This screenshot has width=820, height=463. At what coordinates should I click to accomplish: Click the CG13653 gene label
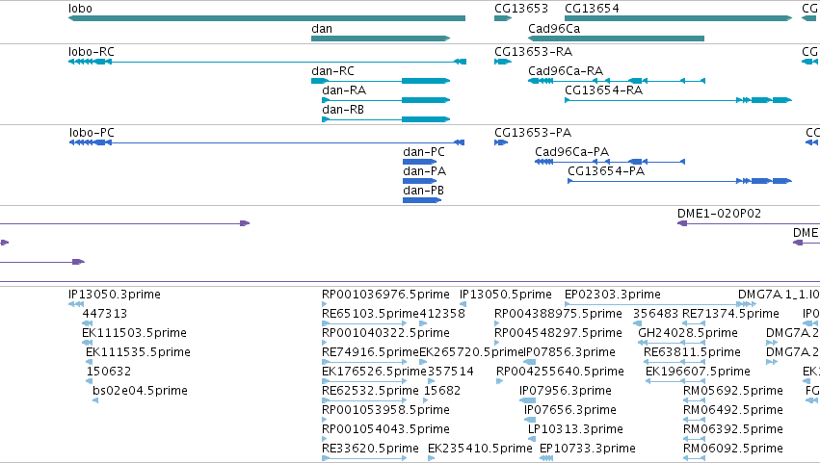[x=521, y=9]
